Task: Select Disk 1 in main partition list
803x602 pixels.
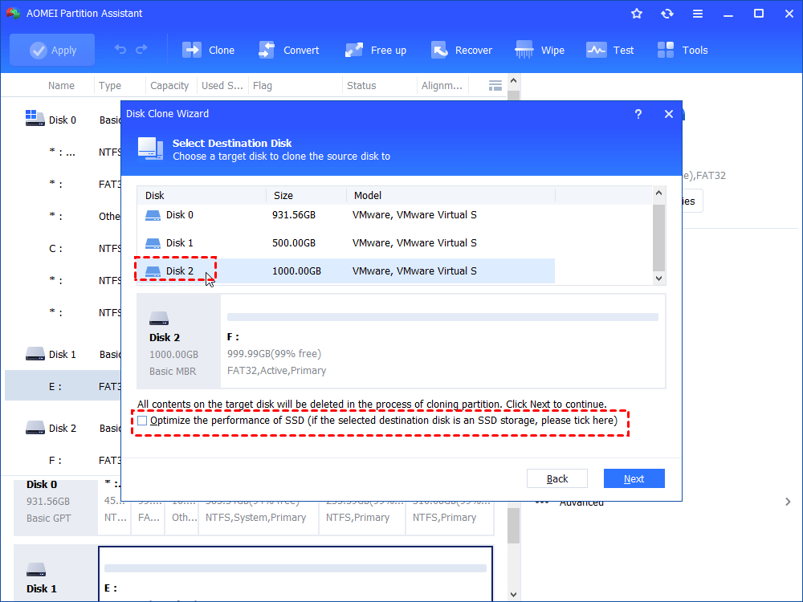Action: (x=63, y=354)
